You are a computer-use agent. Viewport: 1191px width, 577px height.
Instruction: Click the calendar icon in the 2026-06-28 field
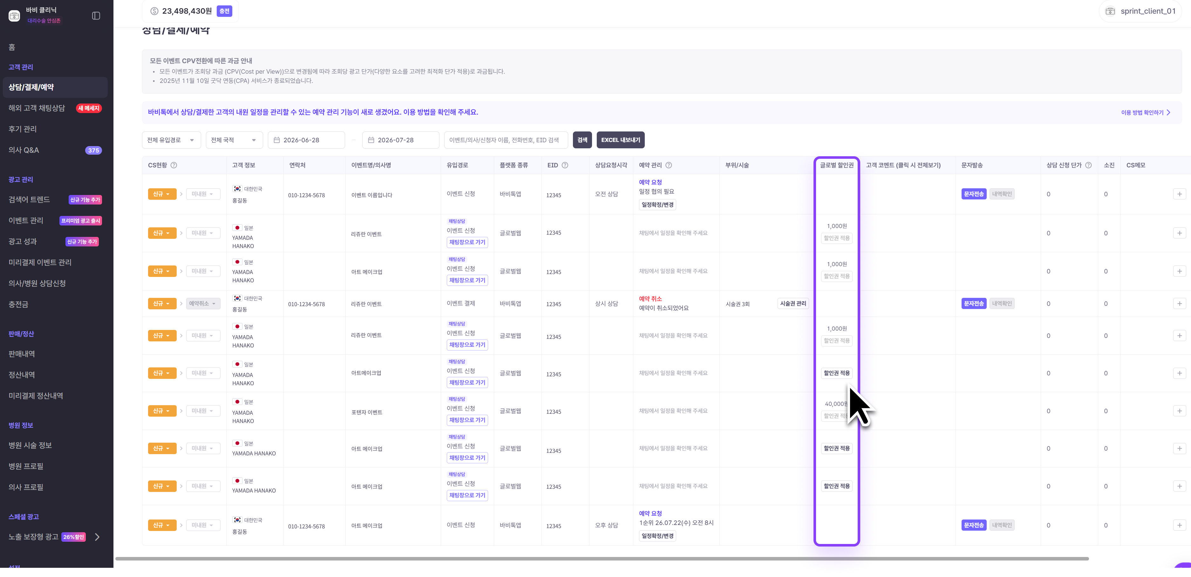tap(276, 140)
